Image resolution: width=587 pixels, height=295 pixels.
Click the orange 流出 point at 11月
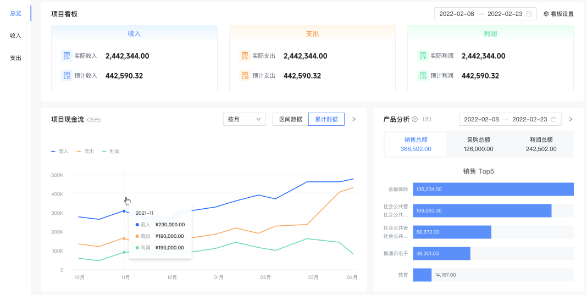point(124,238)
